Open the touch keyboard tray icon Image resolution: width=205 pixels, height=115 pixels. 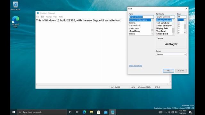point(160,112)
